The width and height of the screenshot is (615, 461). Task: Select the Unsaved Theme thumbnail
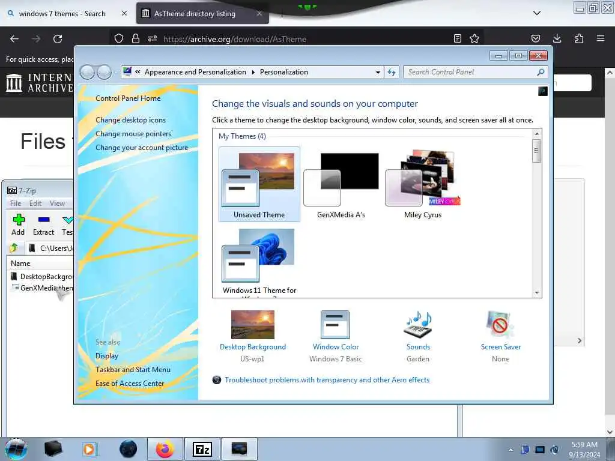259,184
